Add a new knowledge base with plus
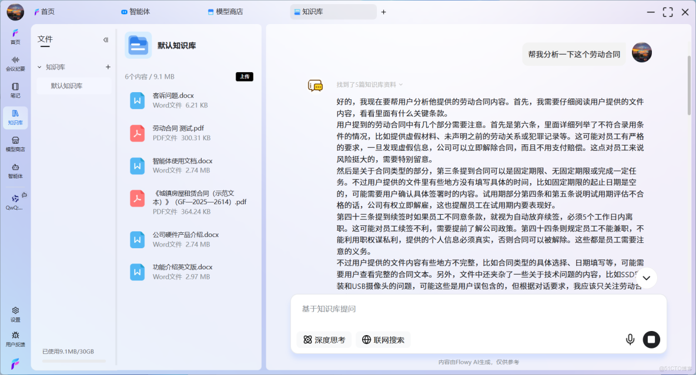This screenshot has width=696, height=375. coord(108,67)
